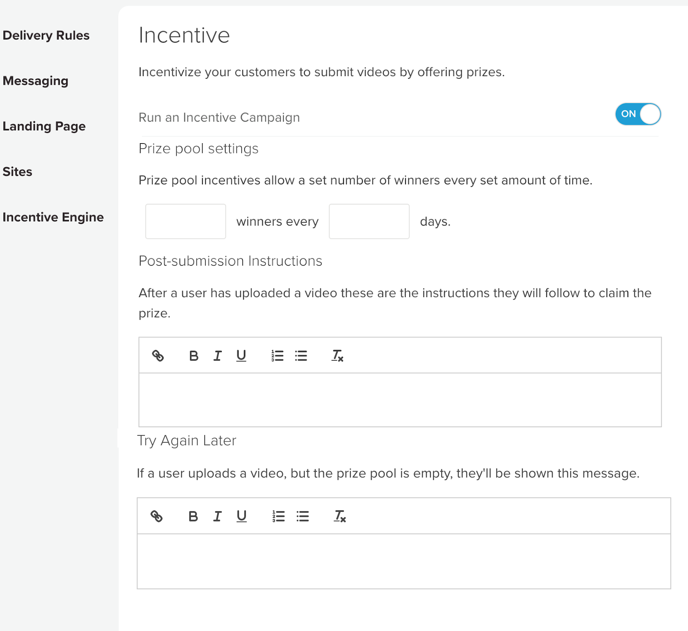This screenshot has width=688, height=631.
Task: Apply numbered list in Post-submission Instructions editor
Action: pyautogui.click(x=277, y=355)
